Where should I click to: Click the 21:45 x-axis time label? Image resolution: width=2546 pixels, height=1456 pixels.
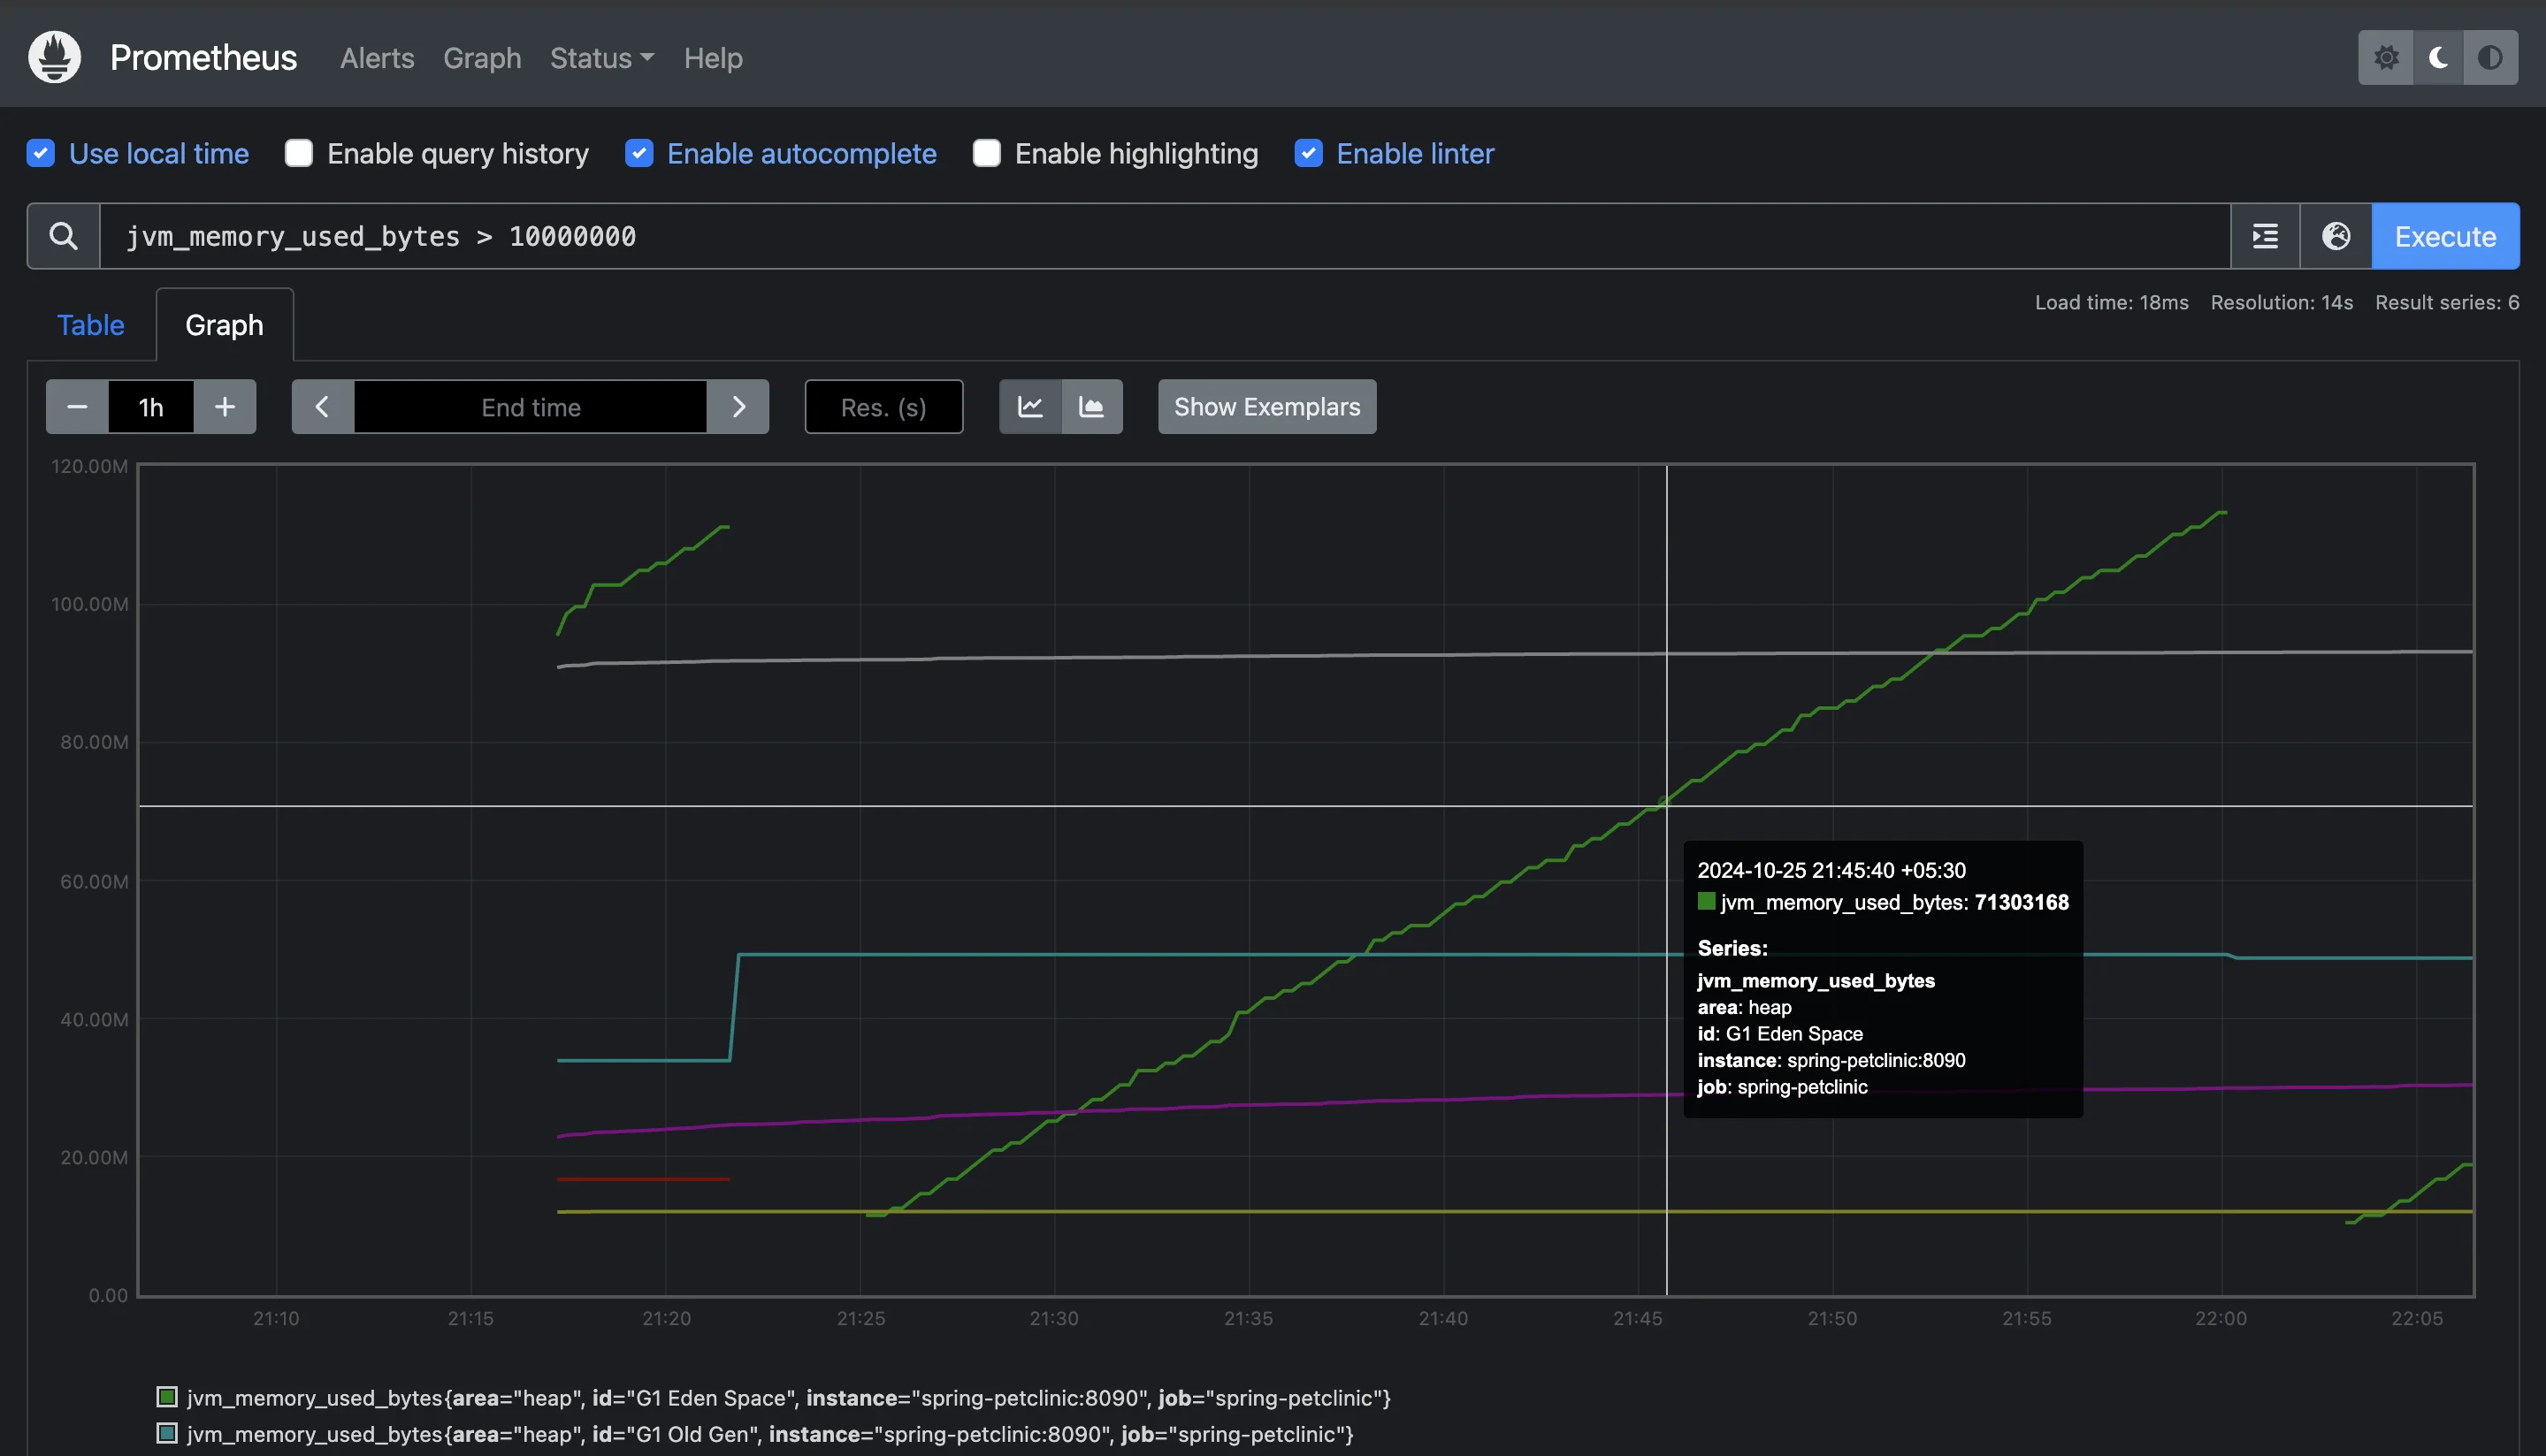click(1637, 1318)
